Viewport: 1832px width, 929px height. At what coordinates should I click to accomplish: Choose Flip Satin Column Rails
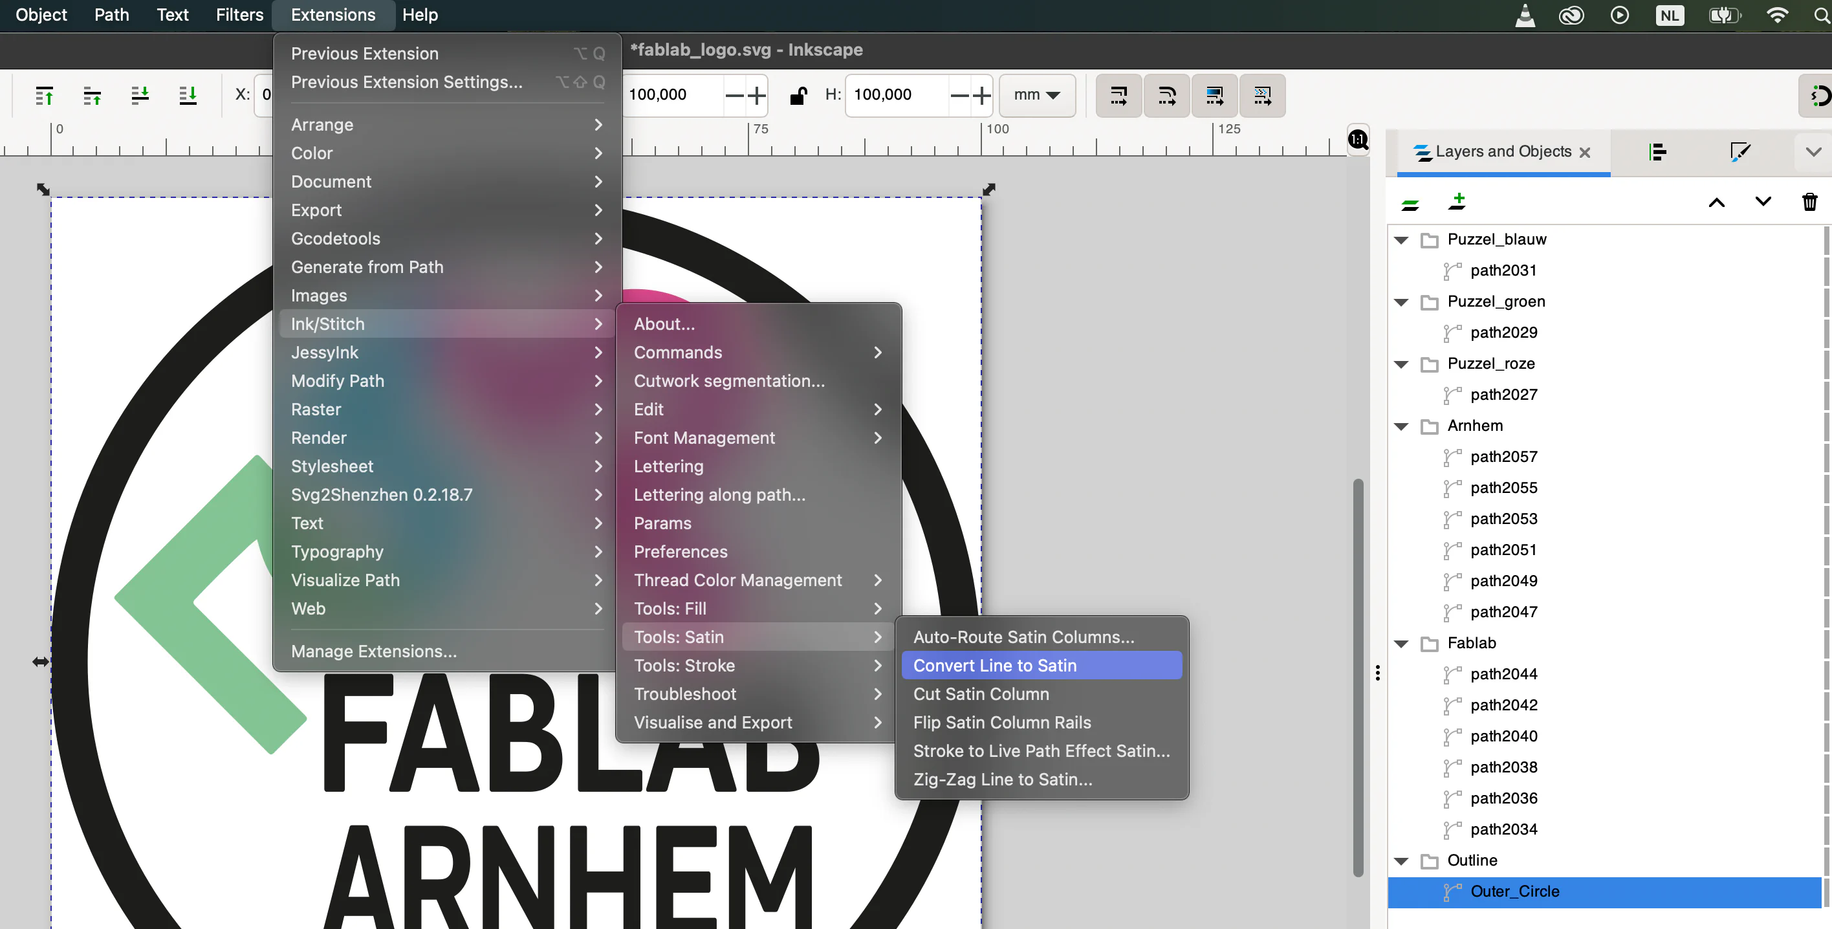tap(1041, 722)
